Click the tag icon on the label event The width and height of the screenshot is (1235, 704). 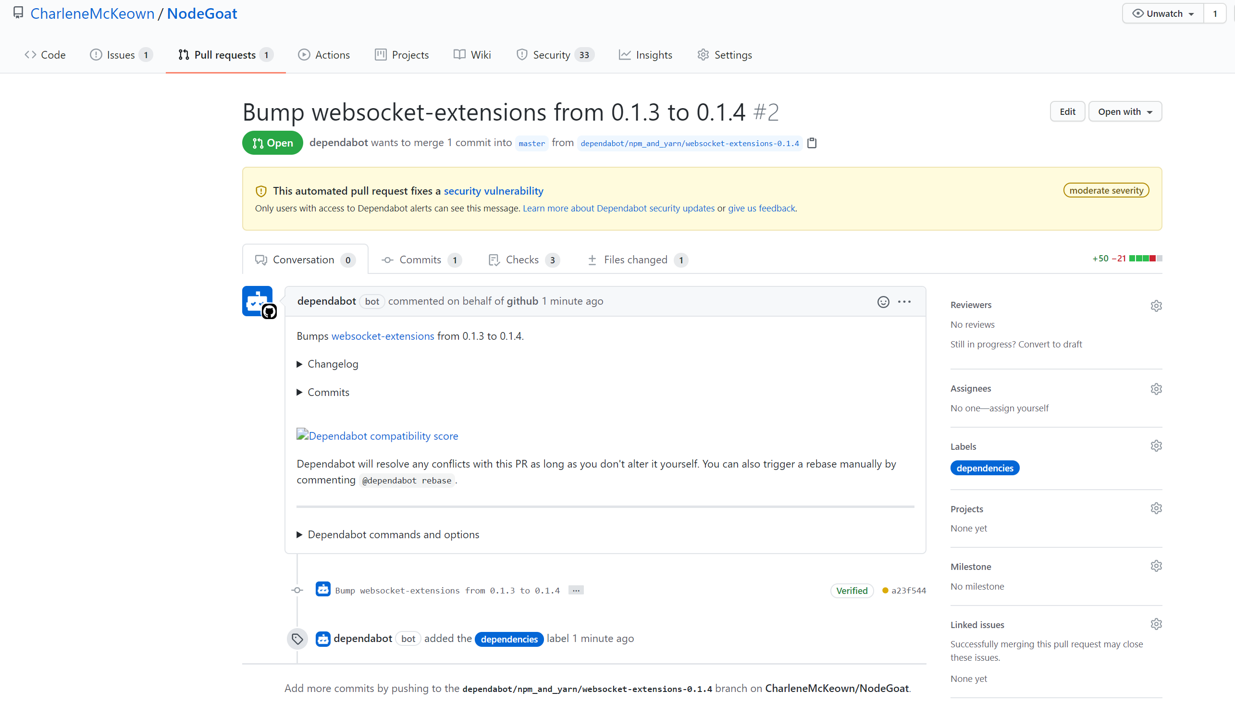click(297, 639)
